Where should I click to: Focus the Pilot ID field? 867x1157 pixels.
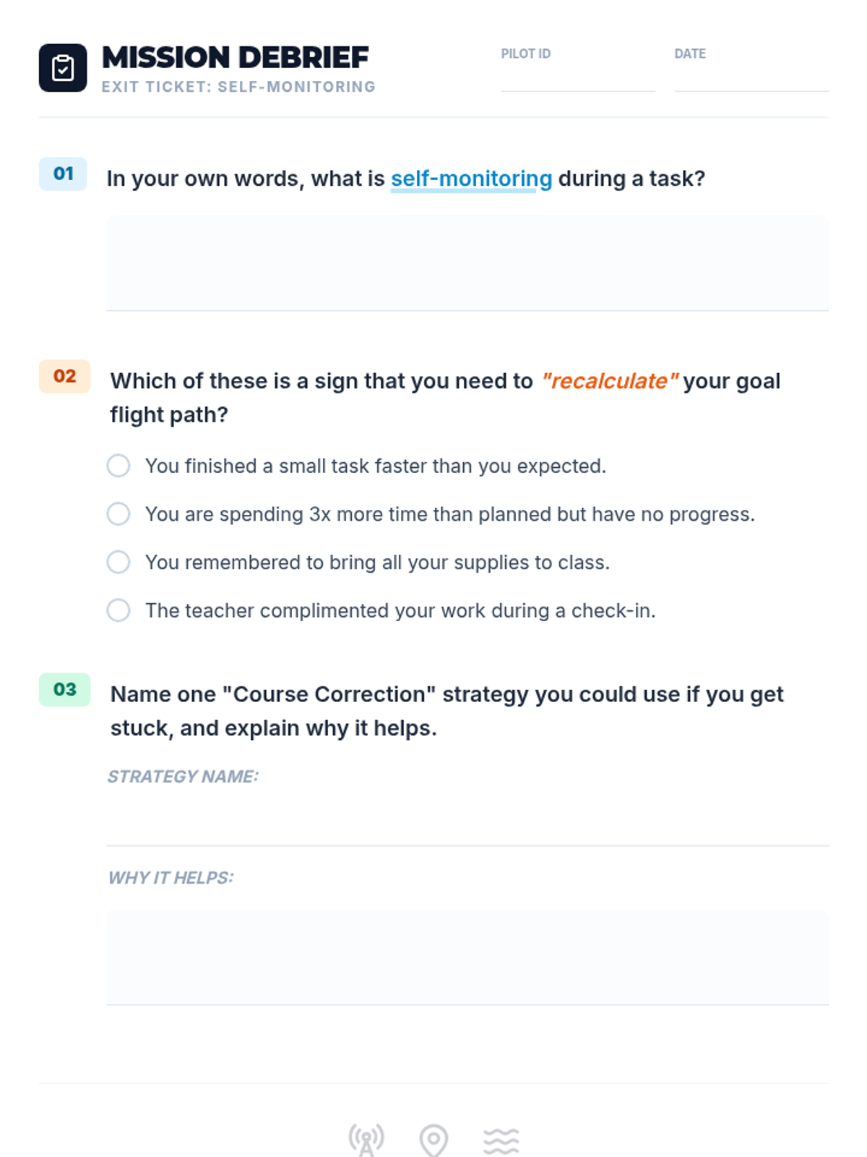577,78
